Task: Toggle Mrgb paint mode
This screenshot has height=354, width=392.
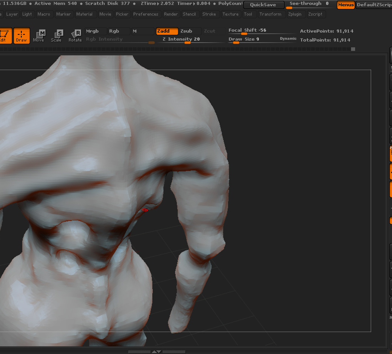Action: coord(96,31)
